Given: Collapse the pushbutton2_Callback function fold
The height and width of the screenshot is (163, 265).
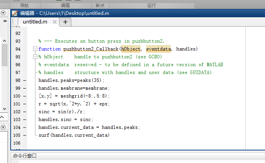Looking at the screenshot, I should (x=35, y=49).
